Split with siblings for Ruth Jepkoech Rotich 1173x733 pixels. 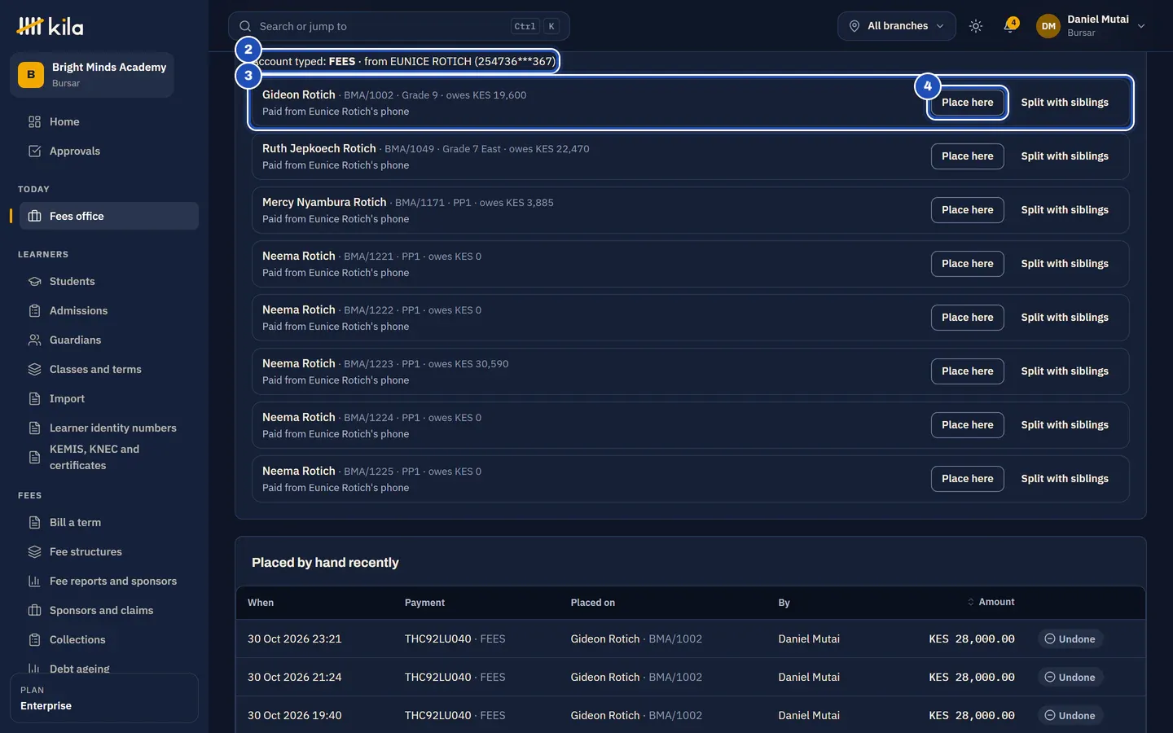click(1065, 156)
